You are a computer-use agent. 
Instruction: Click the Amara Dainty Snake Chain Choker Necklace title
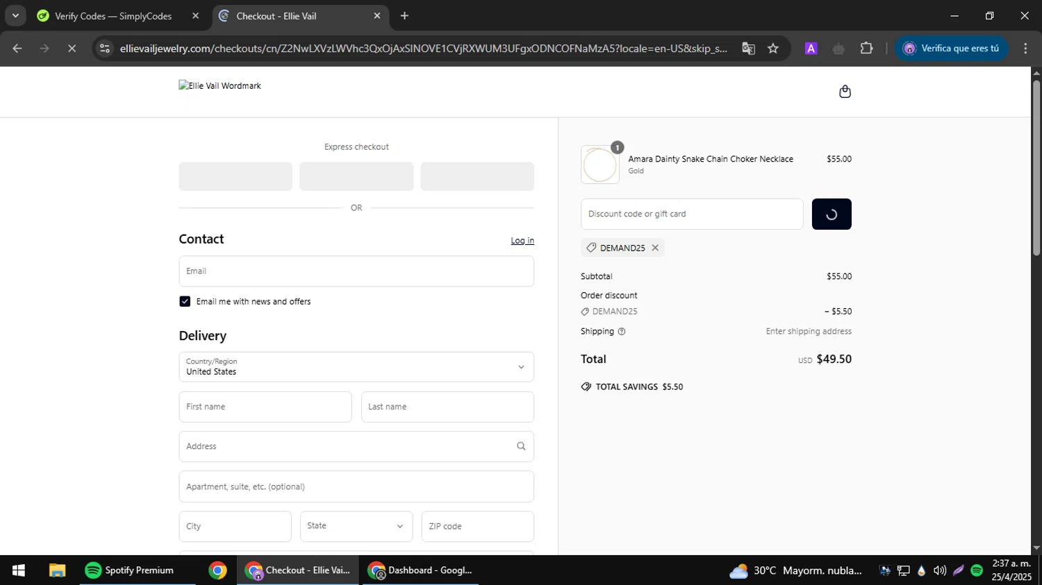tap(711, 159)
